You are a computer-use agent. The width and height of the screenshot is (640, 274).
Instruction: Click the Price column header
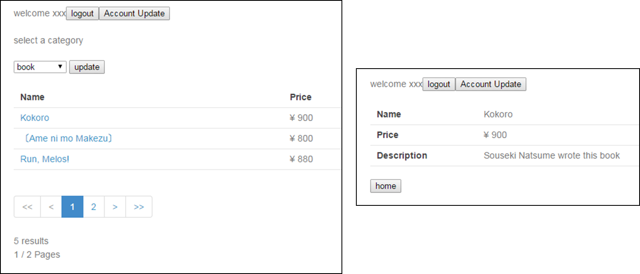pyautogui.click(x=301, y=97)
